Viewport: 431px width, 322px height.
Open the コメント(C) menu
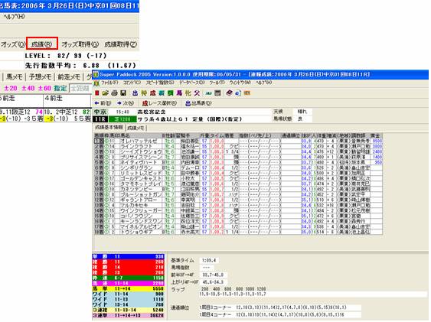click(x=132, y=83)
